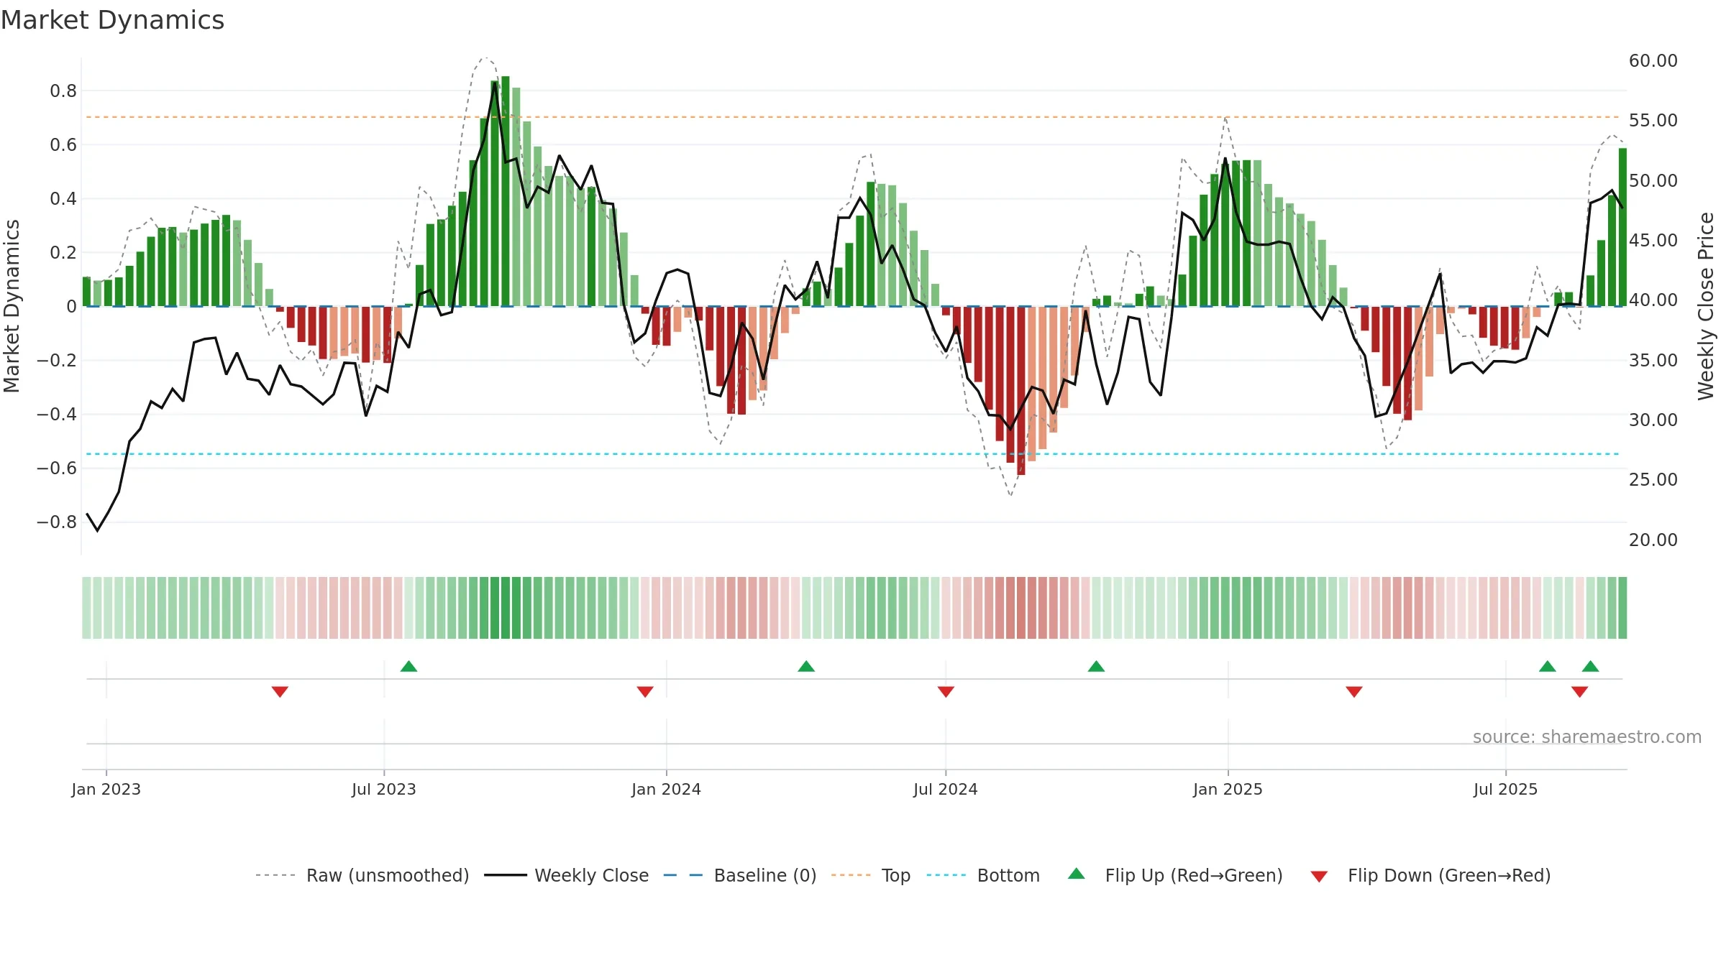Toggle the Bottom legend entry
1726x970 pixels.
(983, 875)
